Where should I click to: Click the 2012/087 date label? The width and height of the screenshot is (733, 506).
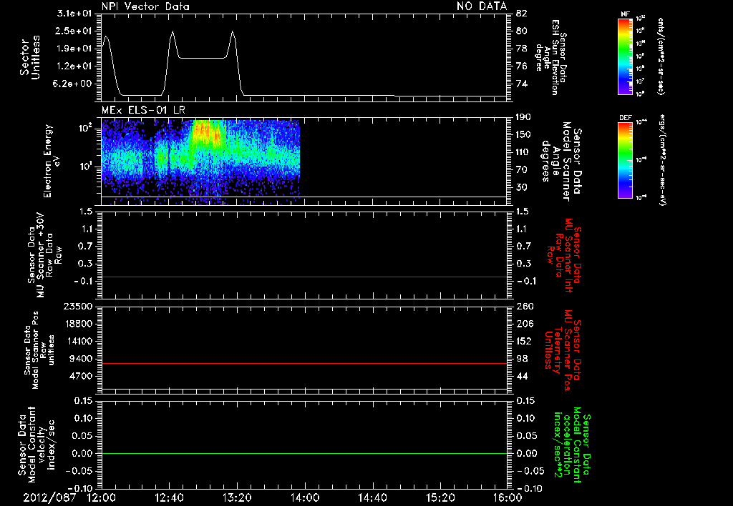point(49,497)
